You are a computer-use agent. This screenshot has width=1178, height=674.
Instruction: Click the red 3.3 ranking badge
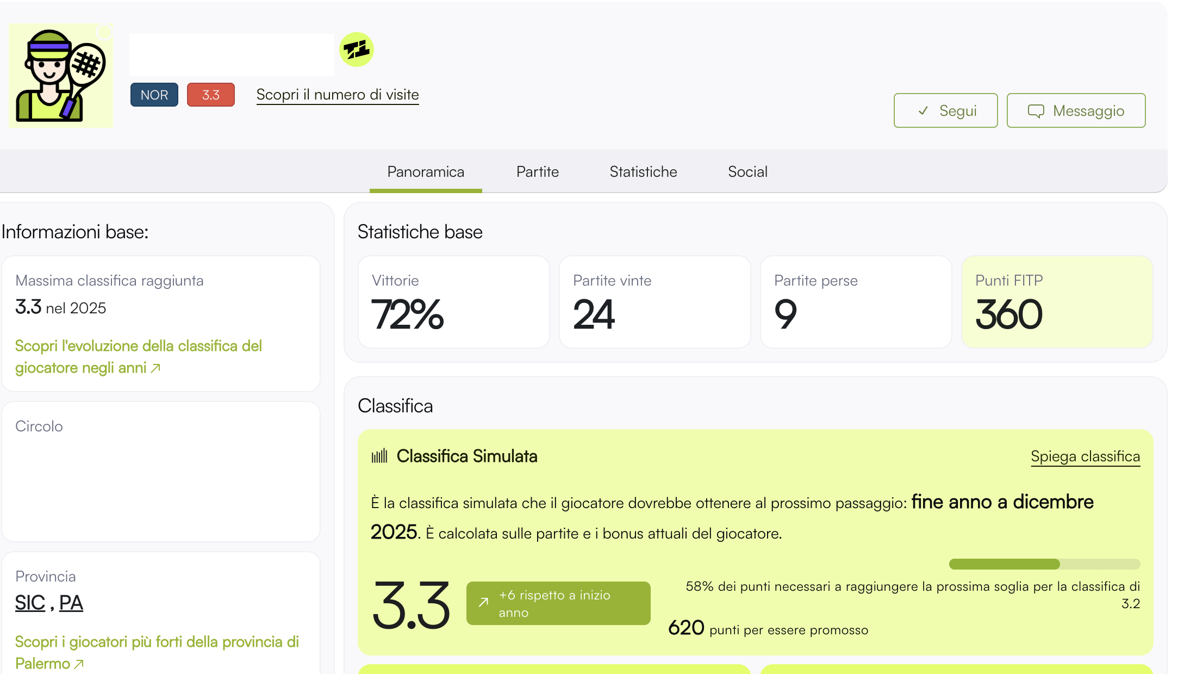tap(210, 95)
